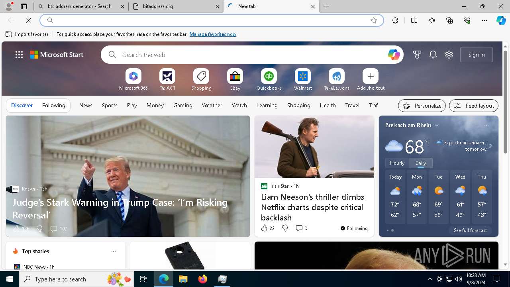Open the notifications bell

433,55
